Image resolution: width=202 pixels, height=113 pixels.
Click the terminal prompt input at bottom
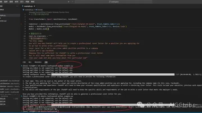tap(58, 111)
